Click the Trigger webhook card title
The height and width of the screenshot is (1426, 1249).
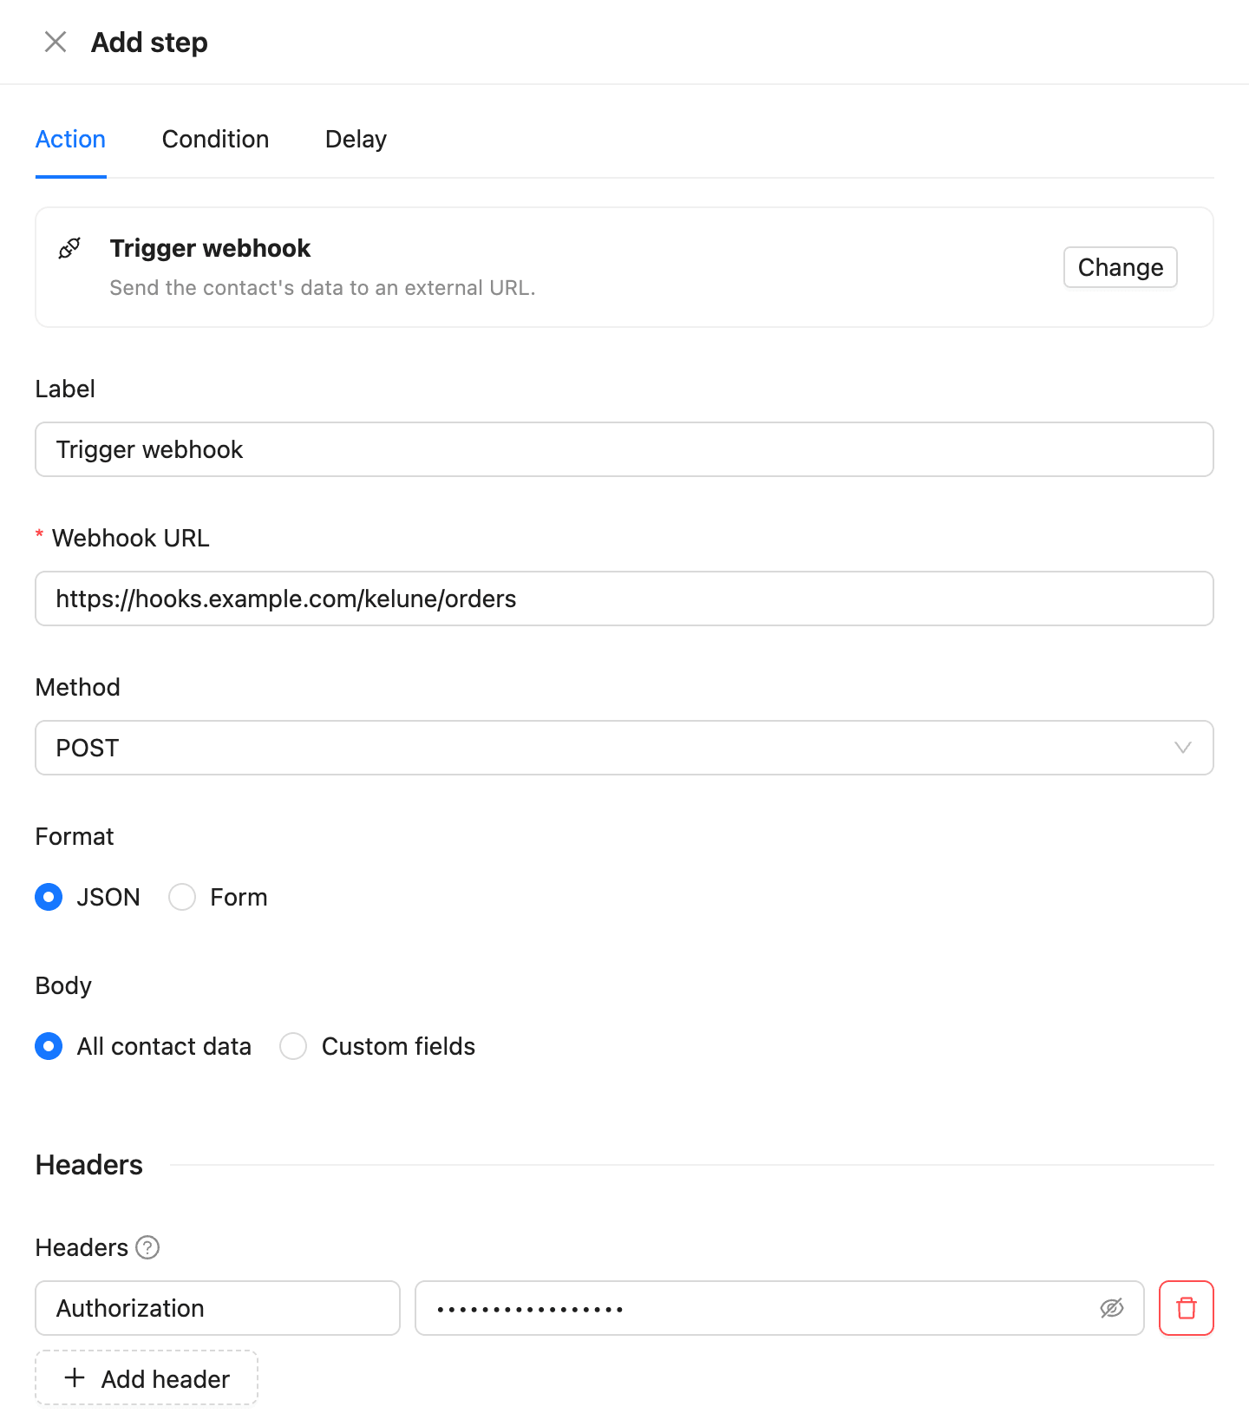coord(210,248)
